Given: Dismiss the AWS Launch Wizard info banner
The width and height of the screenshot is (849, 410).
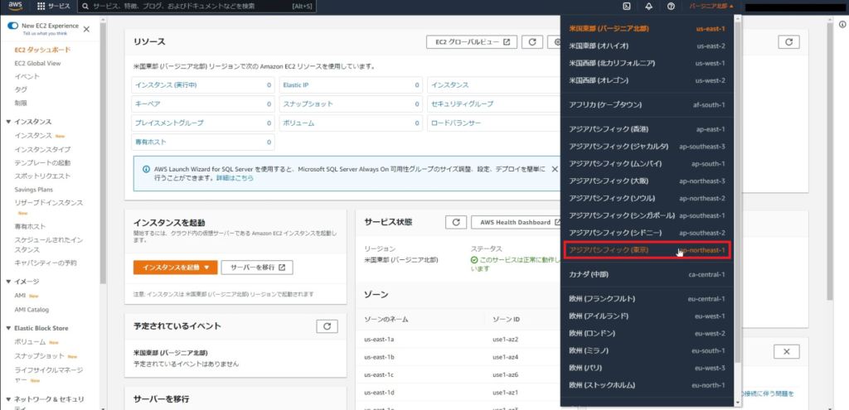Looking at the screenshot, I should [555, 169].
